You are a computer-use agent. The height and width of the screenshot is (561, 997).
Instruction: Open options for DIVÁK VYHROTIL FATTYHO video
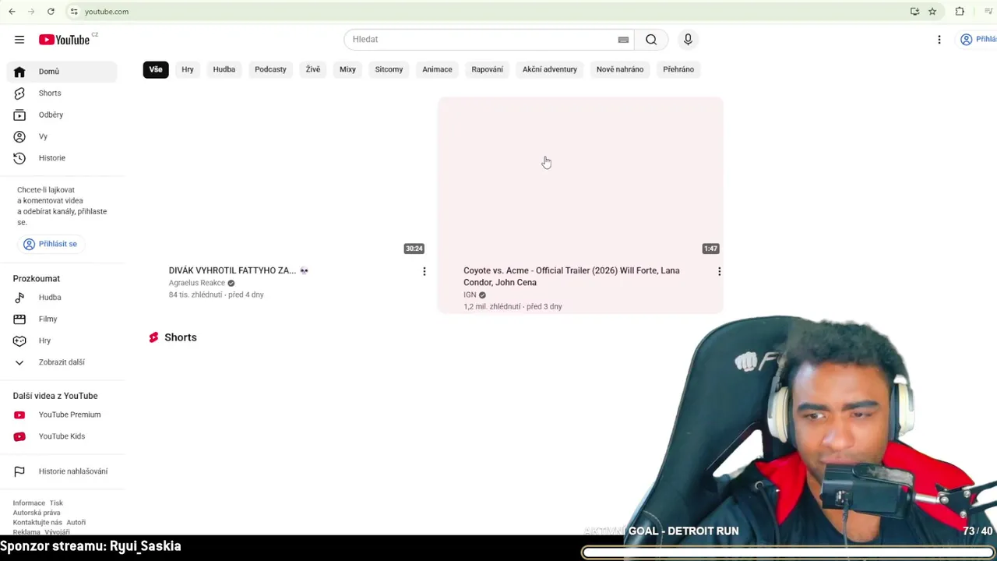tap(425, 271)
